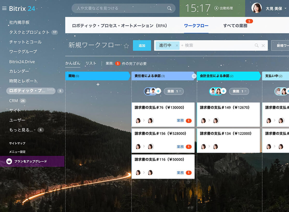289x212 pixels.
Task: Open チャットとコール in the sidebar
Action: pos(25,42)
